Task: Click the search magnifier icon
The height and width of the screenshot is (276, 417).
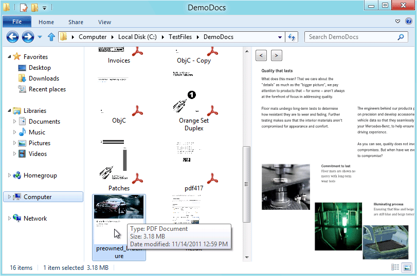Action: click(401, 37)
